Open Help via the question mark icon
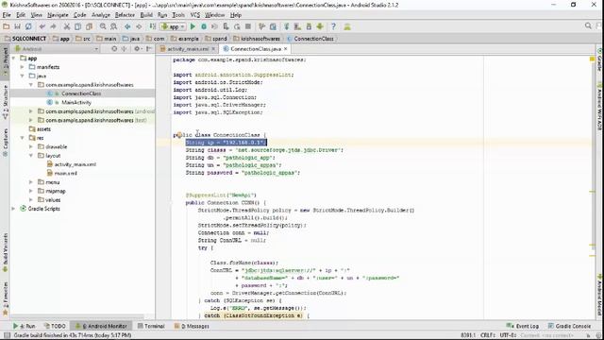The width and height of the screenshot is (604, 340). click(x=333, y=26)
